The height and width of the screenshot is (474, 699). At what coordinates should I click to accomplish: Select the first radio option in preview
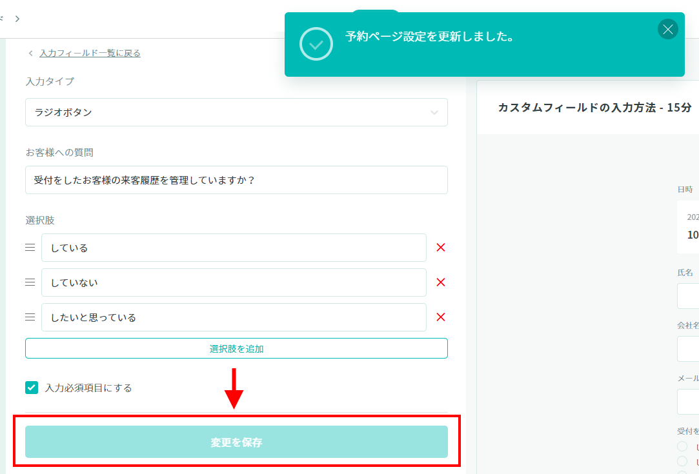[x=682, y=446]
